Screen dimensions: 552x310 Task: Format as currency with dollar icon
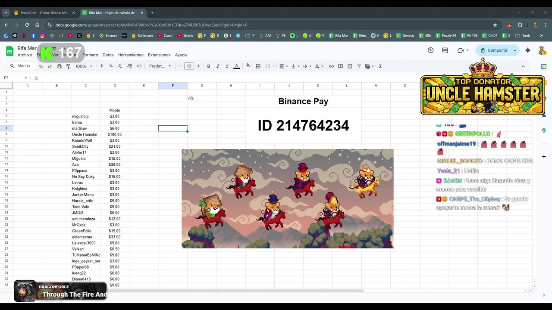click(102, 66)
